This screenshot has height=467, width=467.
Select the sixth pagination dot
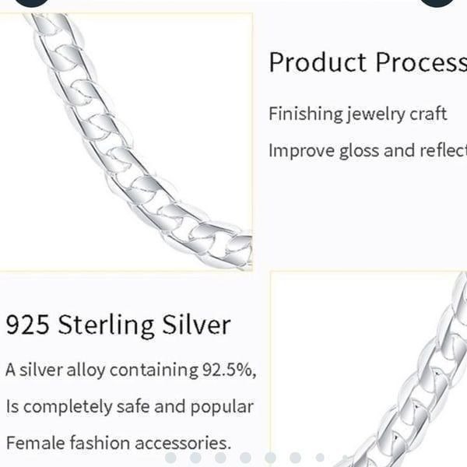coord(296,458)
